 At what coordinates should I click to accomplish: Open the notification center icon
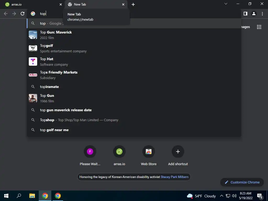(x=260, y=196)
